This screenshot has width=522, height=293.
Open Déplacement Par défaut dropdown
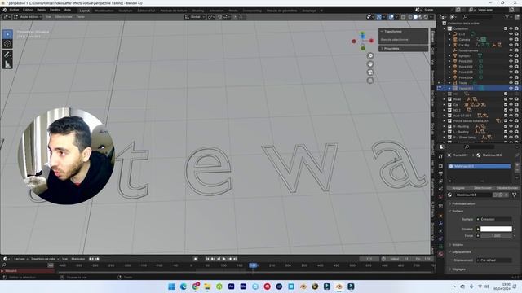coord(493,260)
